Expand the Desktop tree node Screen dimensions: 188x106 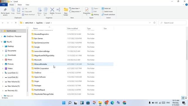click(3, 47)
